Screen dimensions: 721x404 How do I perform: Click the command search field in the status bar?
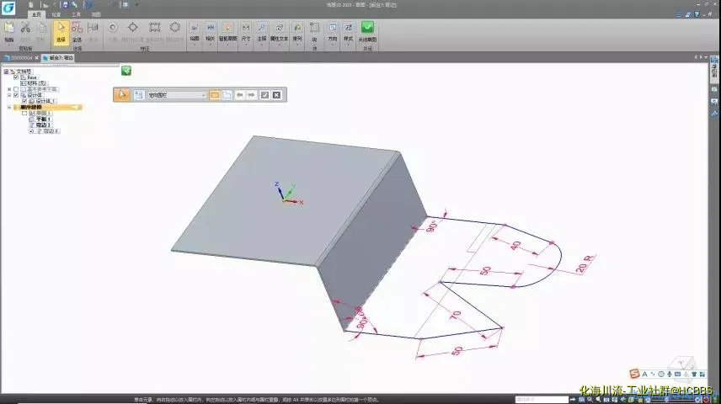(x=542, y=399)
